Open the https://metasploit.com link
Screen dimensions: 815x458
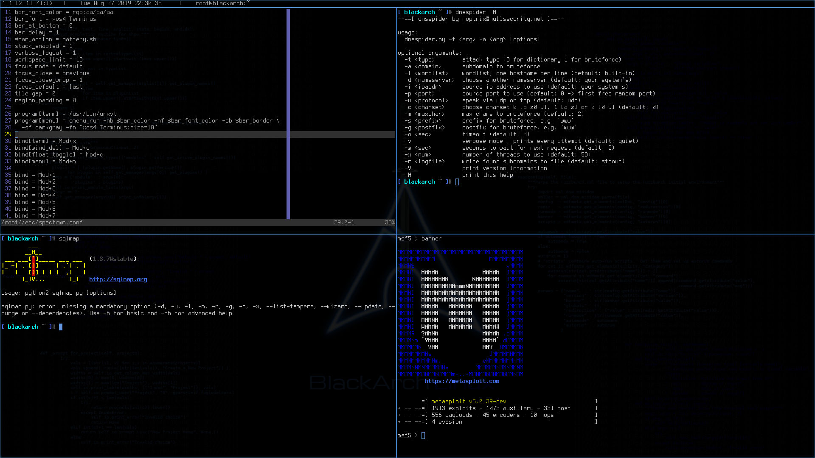click(x=461, y=381)
